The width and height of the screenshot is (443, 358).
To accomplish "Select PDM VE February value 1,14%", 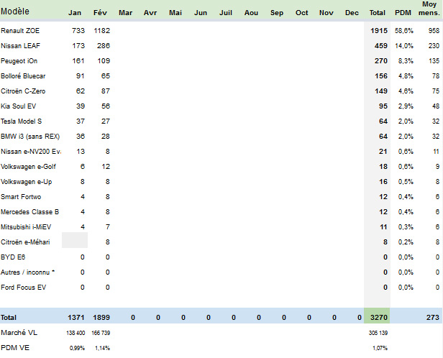I will 103,348.
